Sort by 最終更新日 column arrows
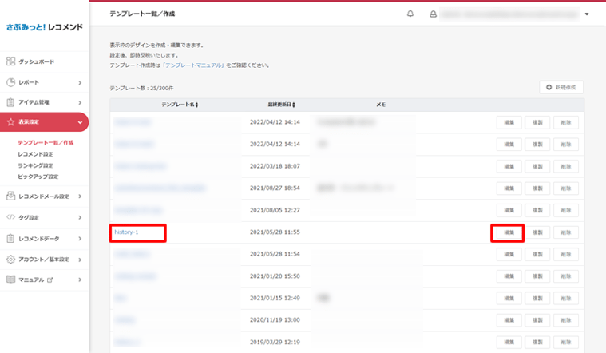Image resolution: width=606 pixels, height=353 pixels. [x=294, y=105]
